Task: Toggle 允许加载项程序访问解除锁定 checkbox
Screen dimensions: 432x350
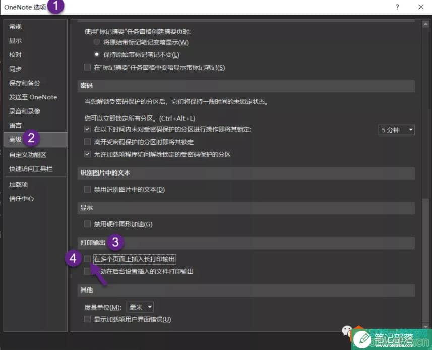Action: (87, 154)
